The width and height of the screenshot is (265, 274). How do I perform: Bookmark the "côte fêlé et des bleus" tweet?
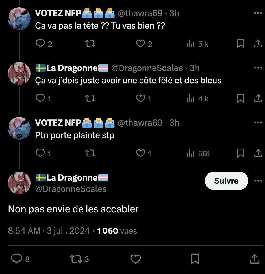(240, 99)
